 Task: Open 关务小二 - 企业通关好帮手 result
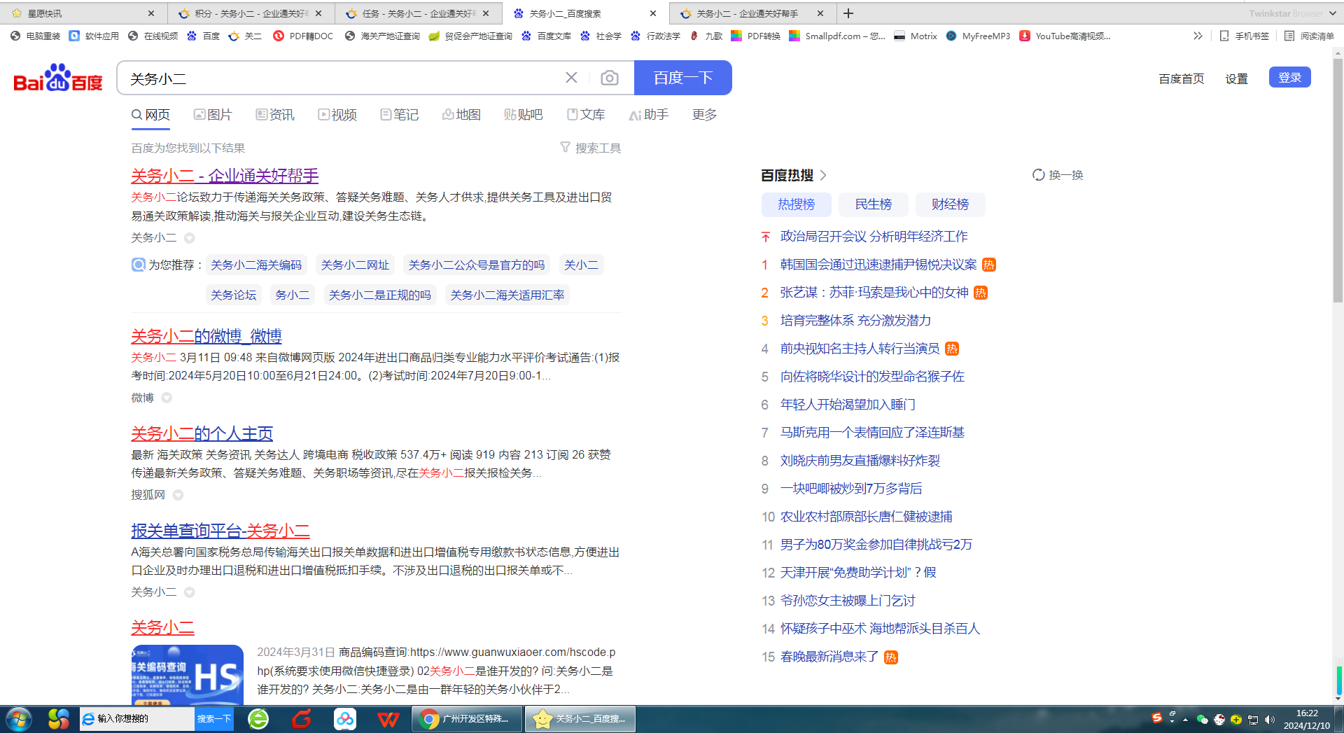click(x=225, y=176)
